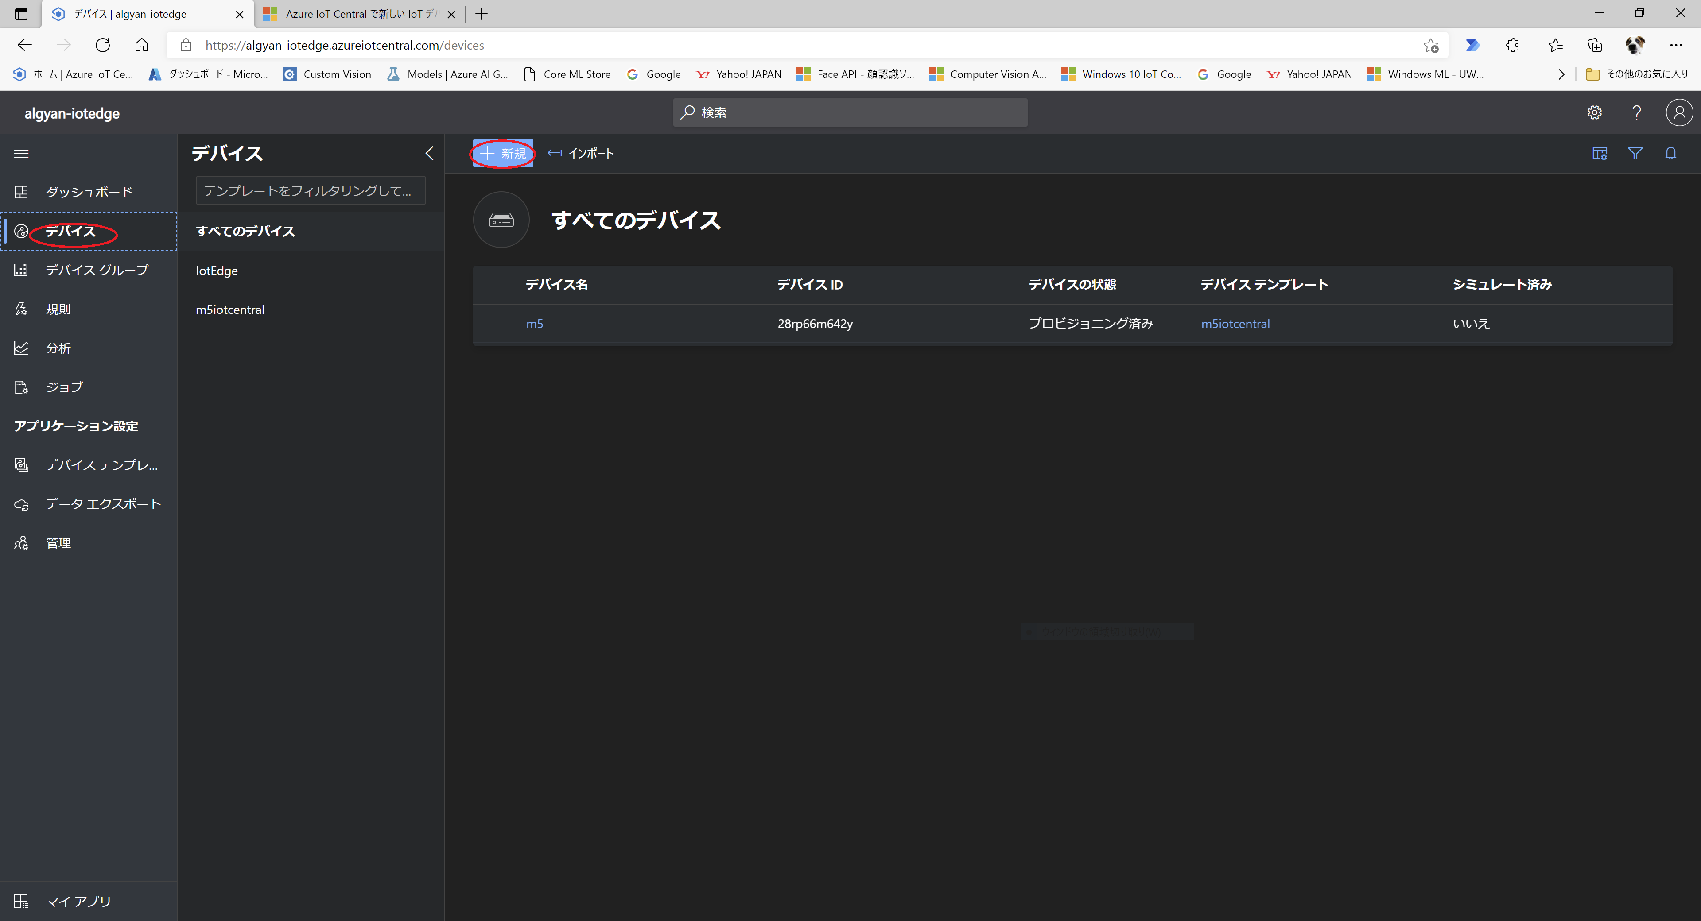Open 規則 rules in sidebar
Viewport: 1701px width, 921px height.
click(58, 309)
